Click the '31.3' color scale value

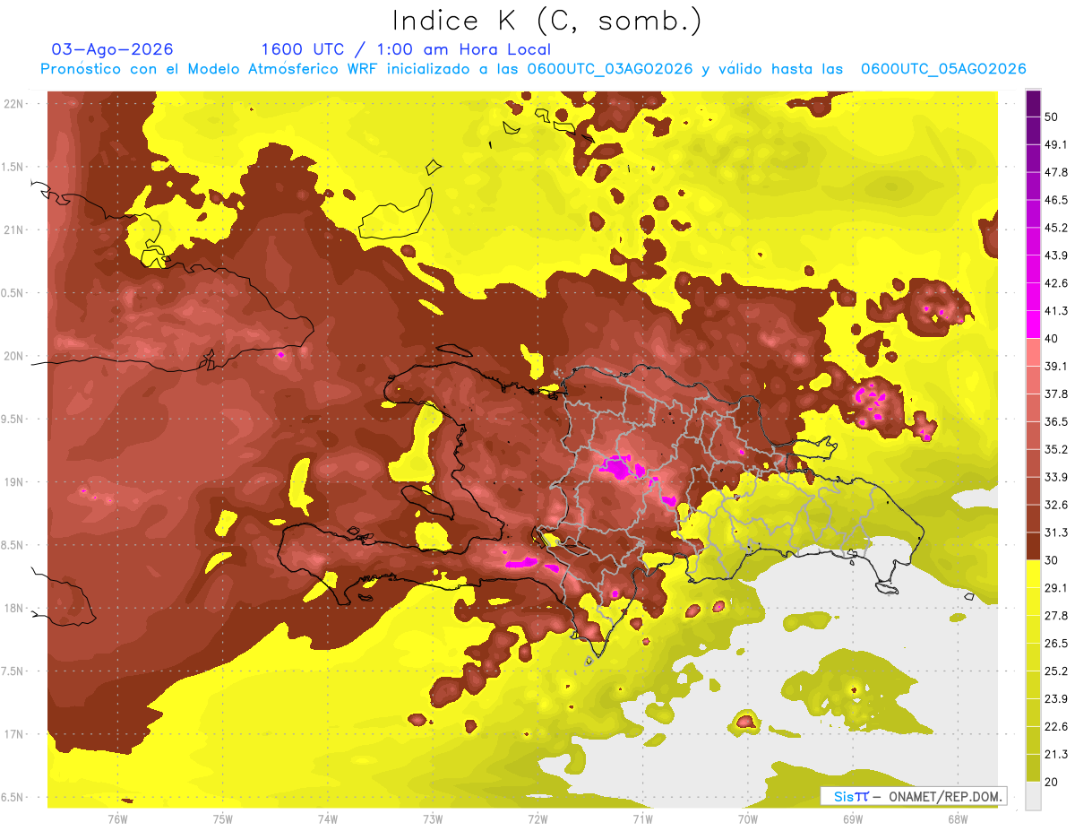[x=1056, y=532]
